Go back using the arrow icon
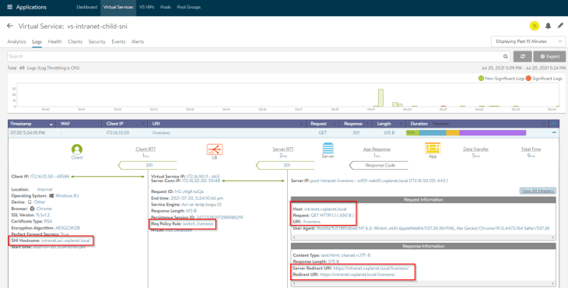Viewport: 568px width, 288px height. click(x=10, y=26)
